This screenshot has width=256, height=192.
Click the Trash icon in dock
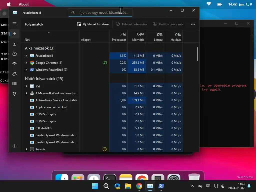tap(194, 177)
